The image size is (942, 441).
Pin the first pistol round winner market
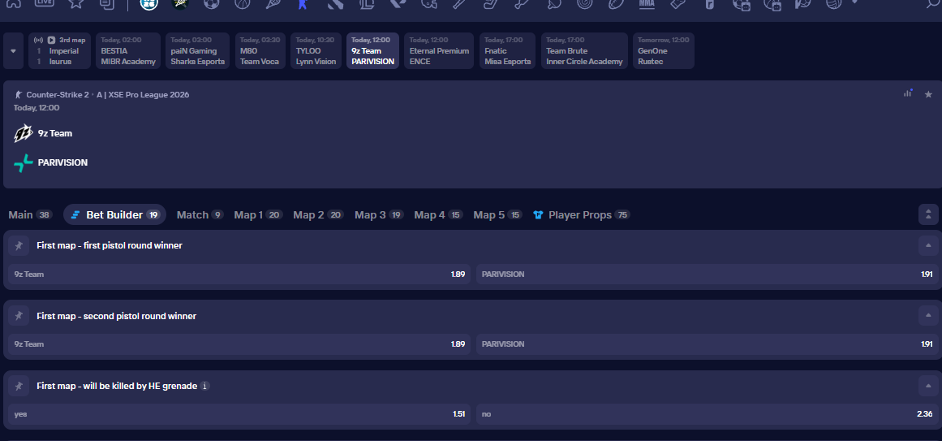click(19, 245)
